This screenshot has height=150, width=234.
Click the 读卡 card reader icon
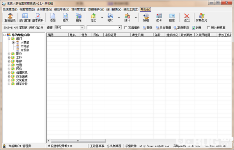pyautogui.click(x=159, y=18)
